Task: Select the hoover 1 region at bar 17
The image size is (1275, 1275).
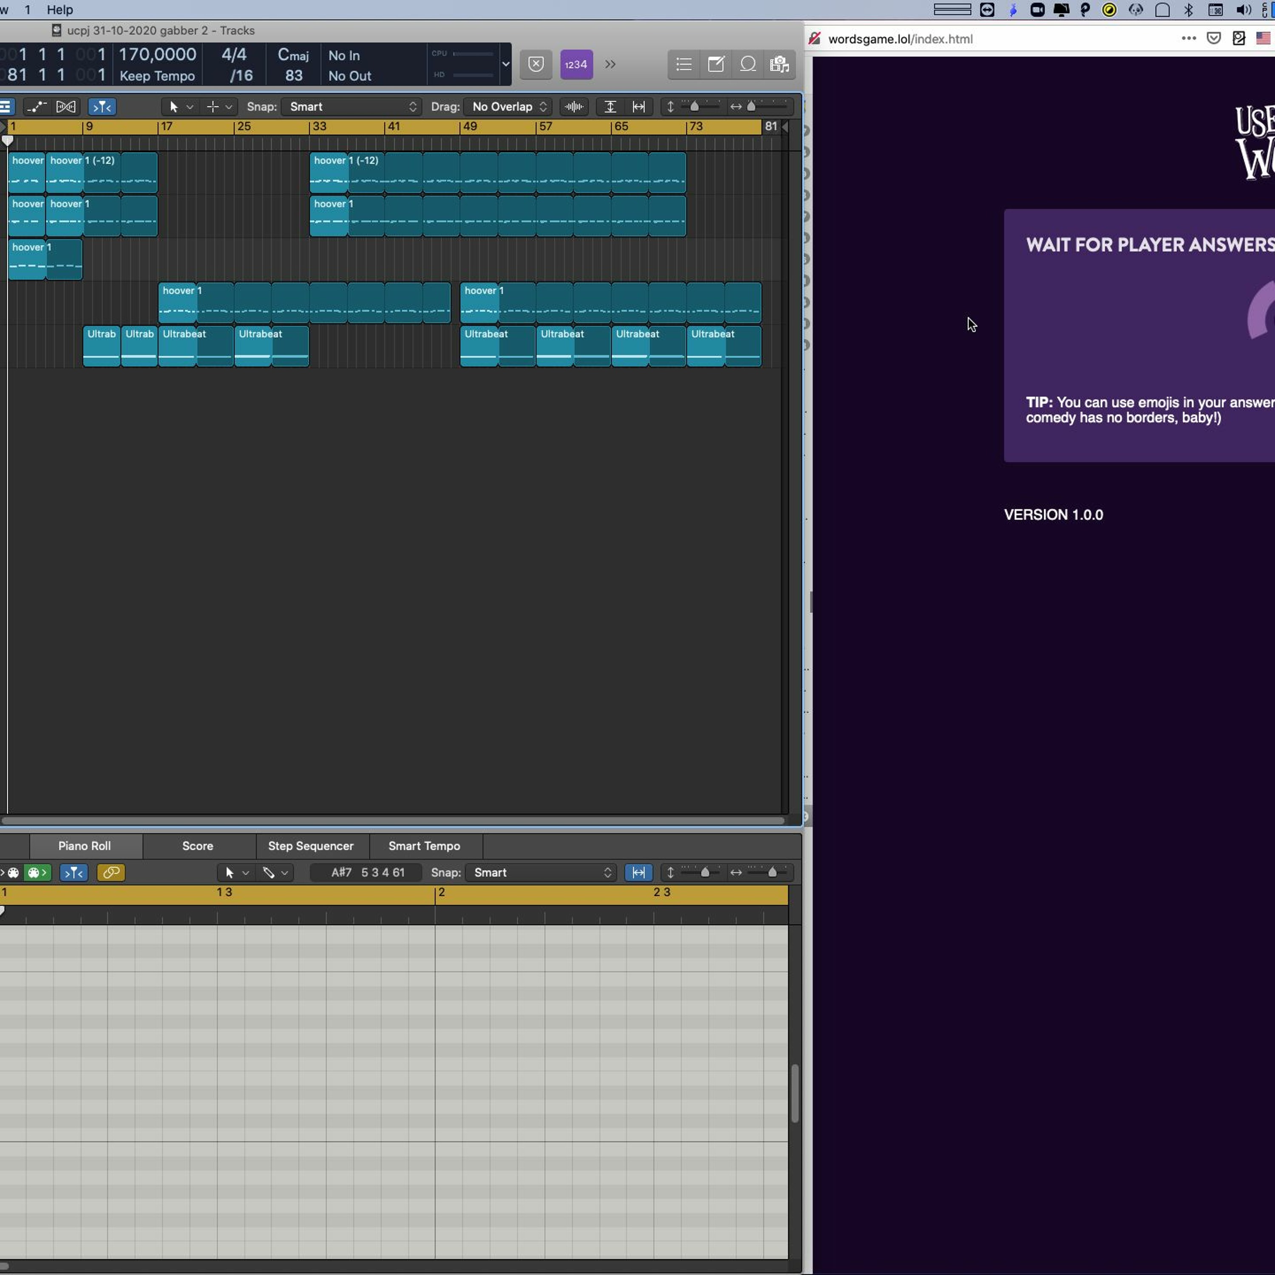Action: point(304,303)
